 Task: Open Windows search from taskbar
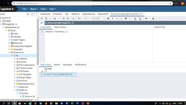click(4, 103)
